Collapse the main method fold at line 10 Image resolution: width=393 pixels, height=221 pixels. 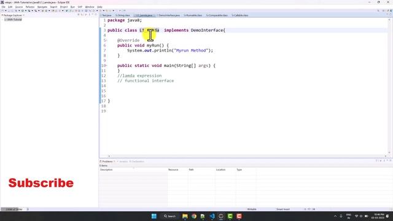click(107, 66)
